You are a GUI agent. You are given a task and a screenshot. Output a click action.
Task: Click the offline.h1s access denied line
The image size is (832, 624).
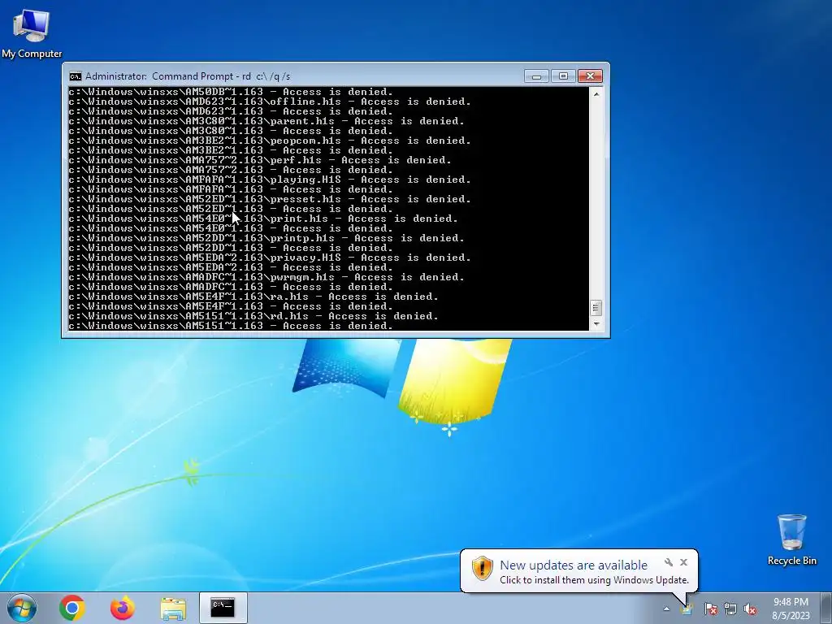tap(270, 102)
